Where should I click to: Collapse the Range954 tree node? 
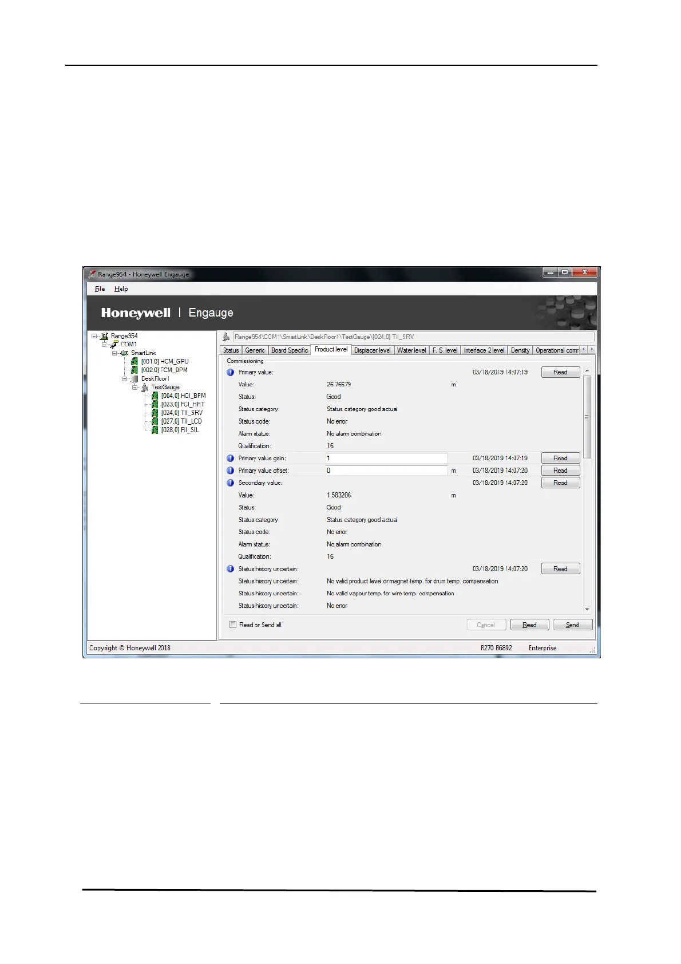(x=94, y=336)
